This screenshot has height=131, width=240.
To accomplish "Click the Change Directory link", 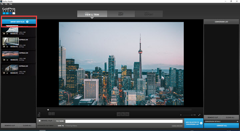I will (x=177, y=126).
